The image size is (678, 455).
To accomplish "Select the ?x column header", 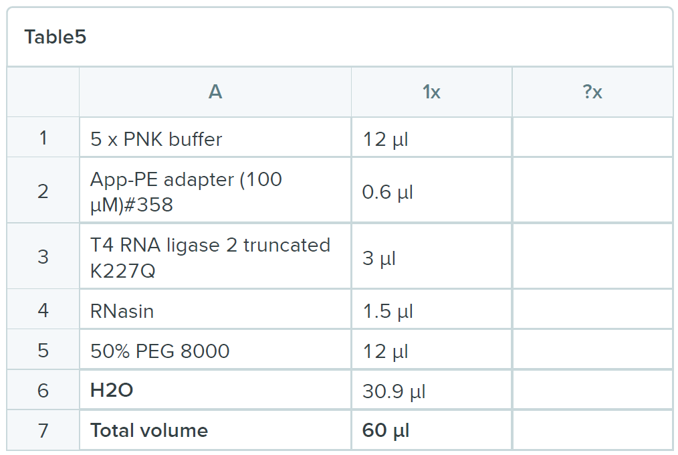I will (592, 92).
